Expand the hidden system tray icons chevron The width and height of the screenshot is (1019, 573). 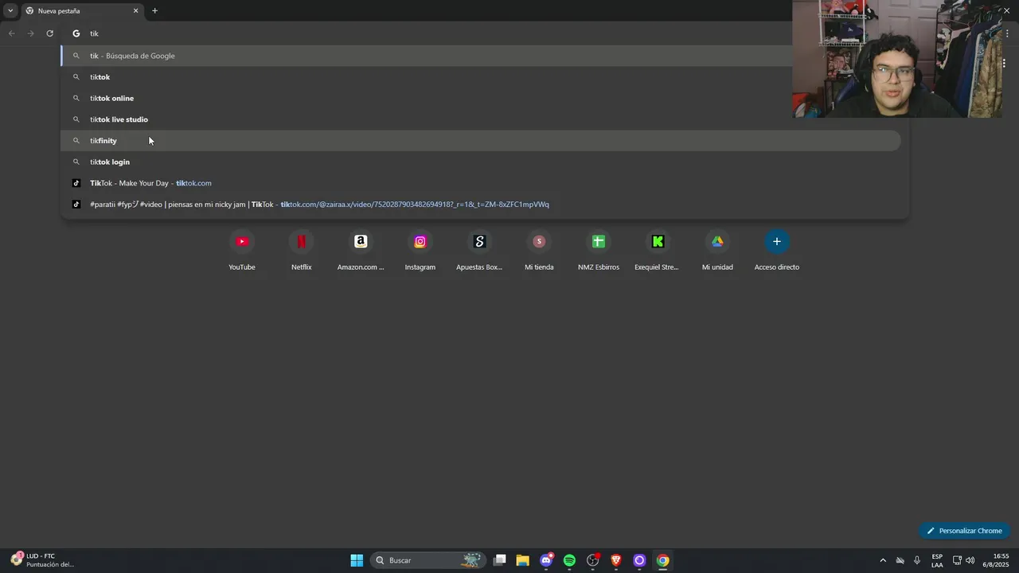click(x=882, y=560)
